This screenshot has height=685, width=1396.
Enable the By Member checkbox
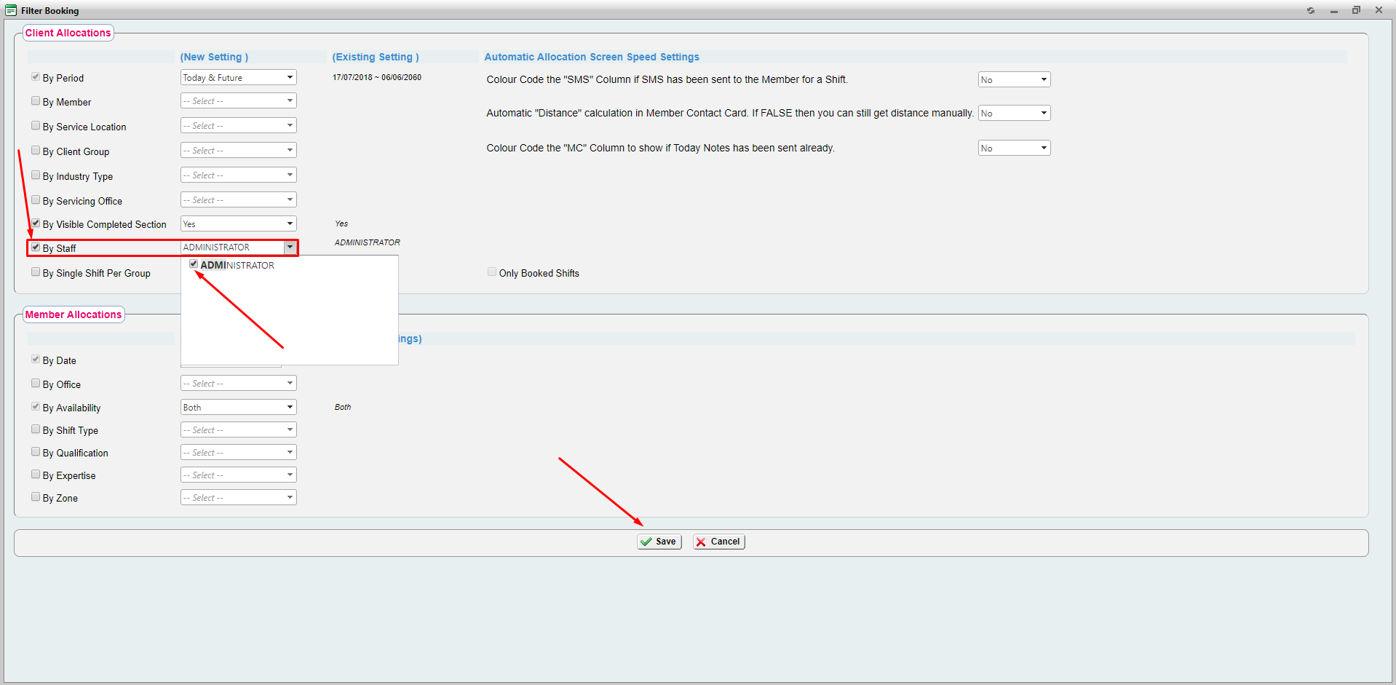point(36,101)
